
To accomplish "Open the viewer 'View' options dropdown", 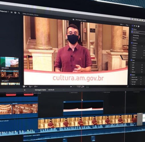I will (x=127, y=25).
